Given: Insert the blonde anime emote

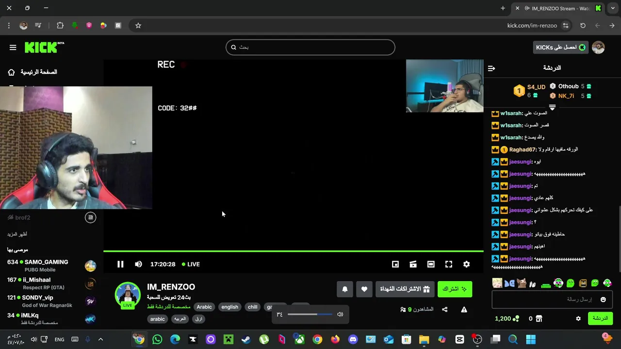Looking at the screenshot, I should 497,283.
